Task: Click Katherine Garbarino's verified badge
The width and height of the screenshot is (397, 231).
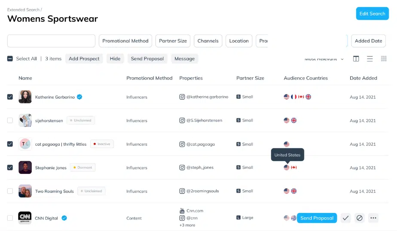Action: pyautogui.click(x=79, y=97)
